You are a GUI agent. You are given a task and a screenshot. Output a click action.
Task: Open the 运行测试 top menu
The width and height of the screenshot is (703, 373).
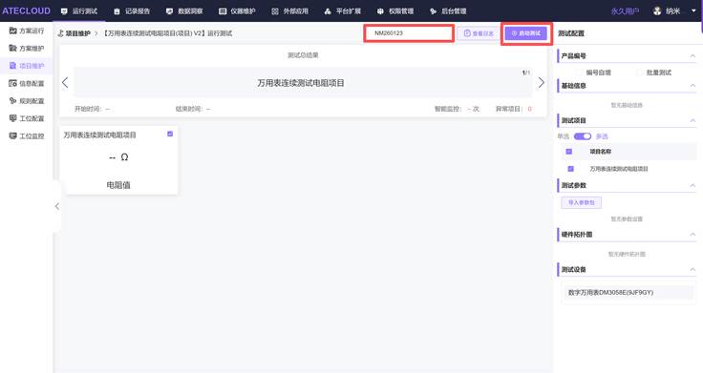tap(79, 11)
